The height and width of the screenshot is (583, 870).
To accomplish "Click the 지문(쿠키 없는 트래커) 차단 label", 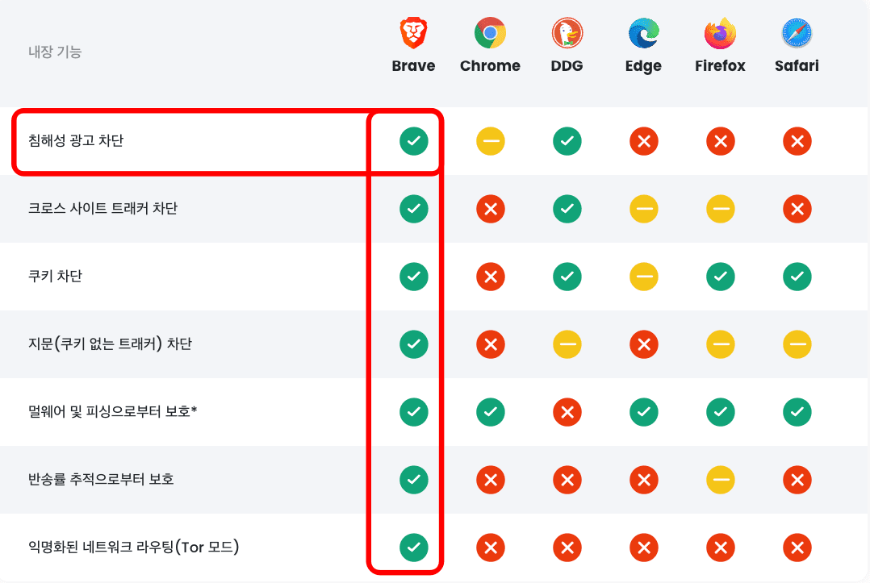I will (x=110, y=344).
